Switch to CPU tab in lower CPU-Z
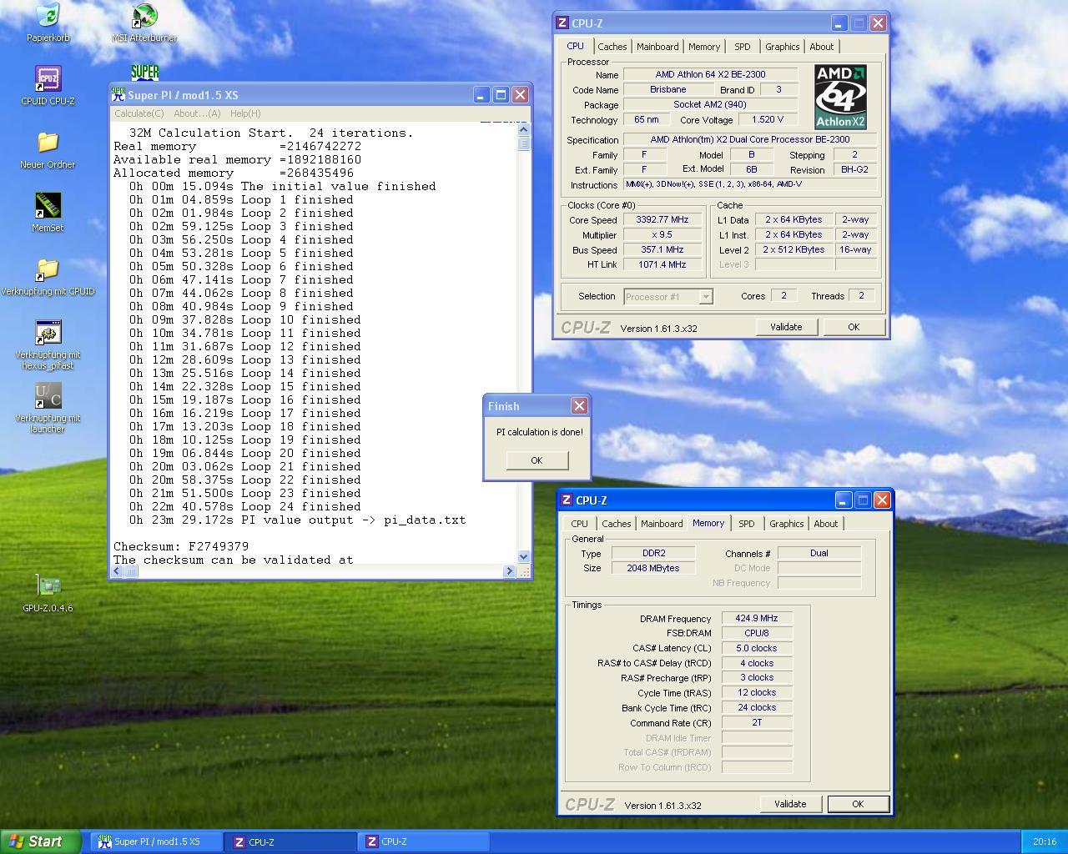Viewport: 1068px width, 854px height. click(579, 524)
